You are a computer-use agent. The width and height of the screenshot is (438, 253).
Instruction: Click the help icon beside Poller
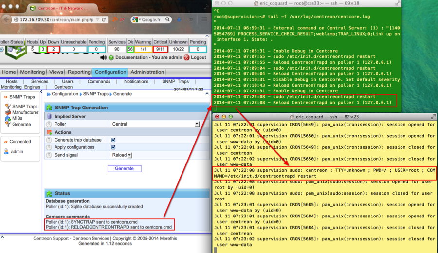[49, 124]
